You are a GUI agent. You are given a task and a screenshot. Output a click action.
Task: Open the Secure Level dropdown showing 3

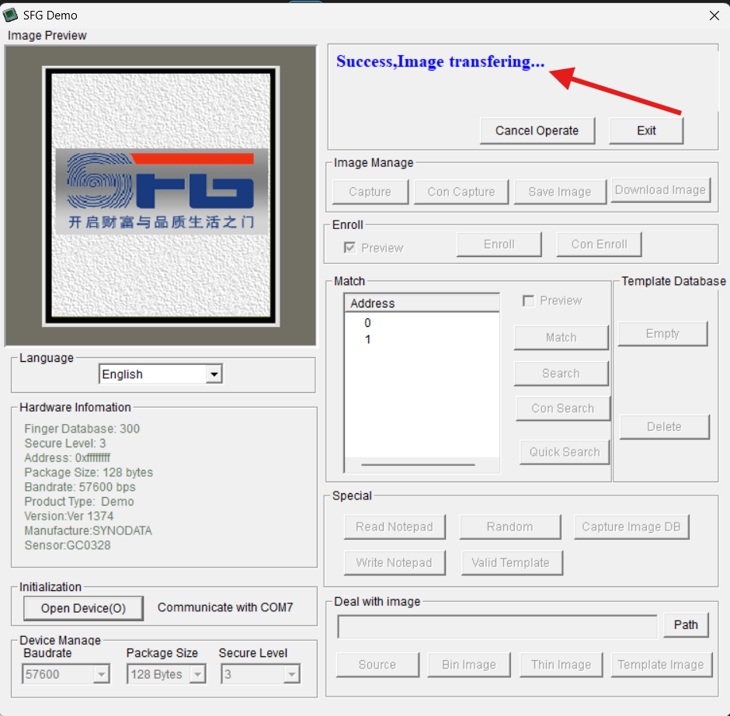(261, 674)
